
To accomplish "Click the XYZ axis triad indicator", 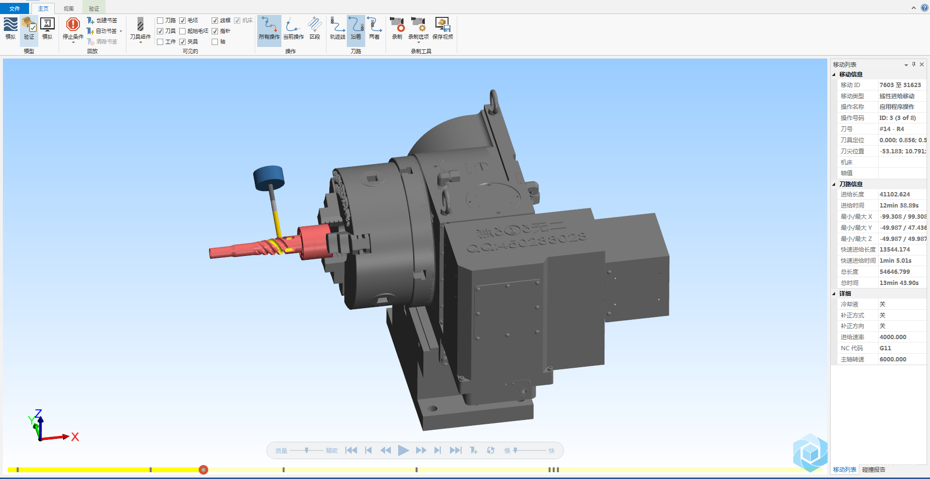I will pos(52,426).
